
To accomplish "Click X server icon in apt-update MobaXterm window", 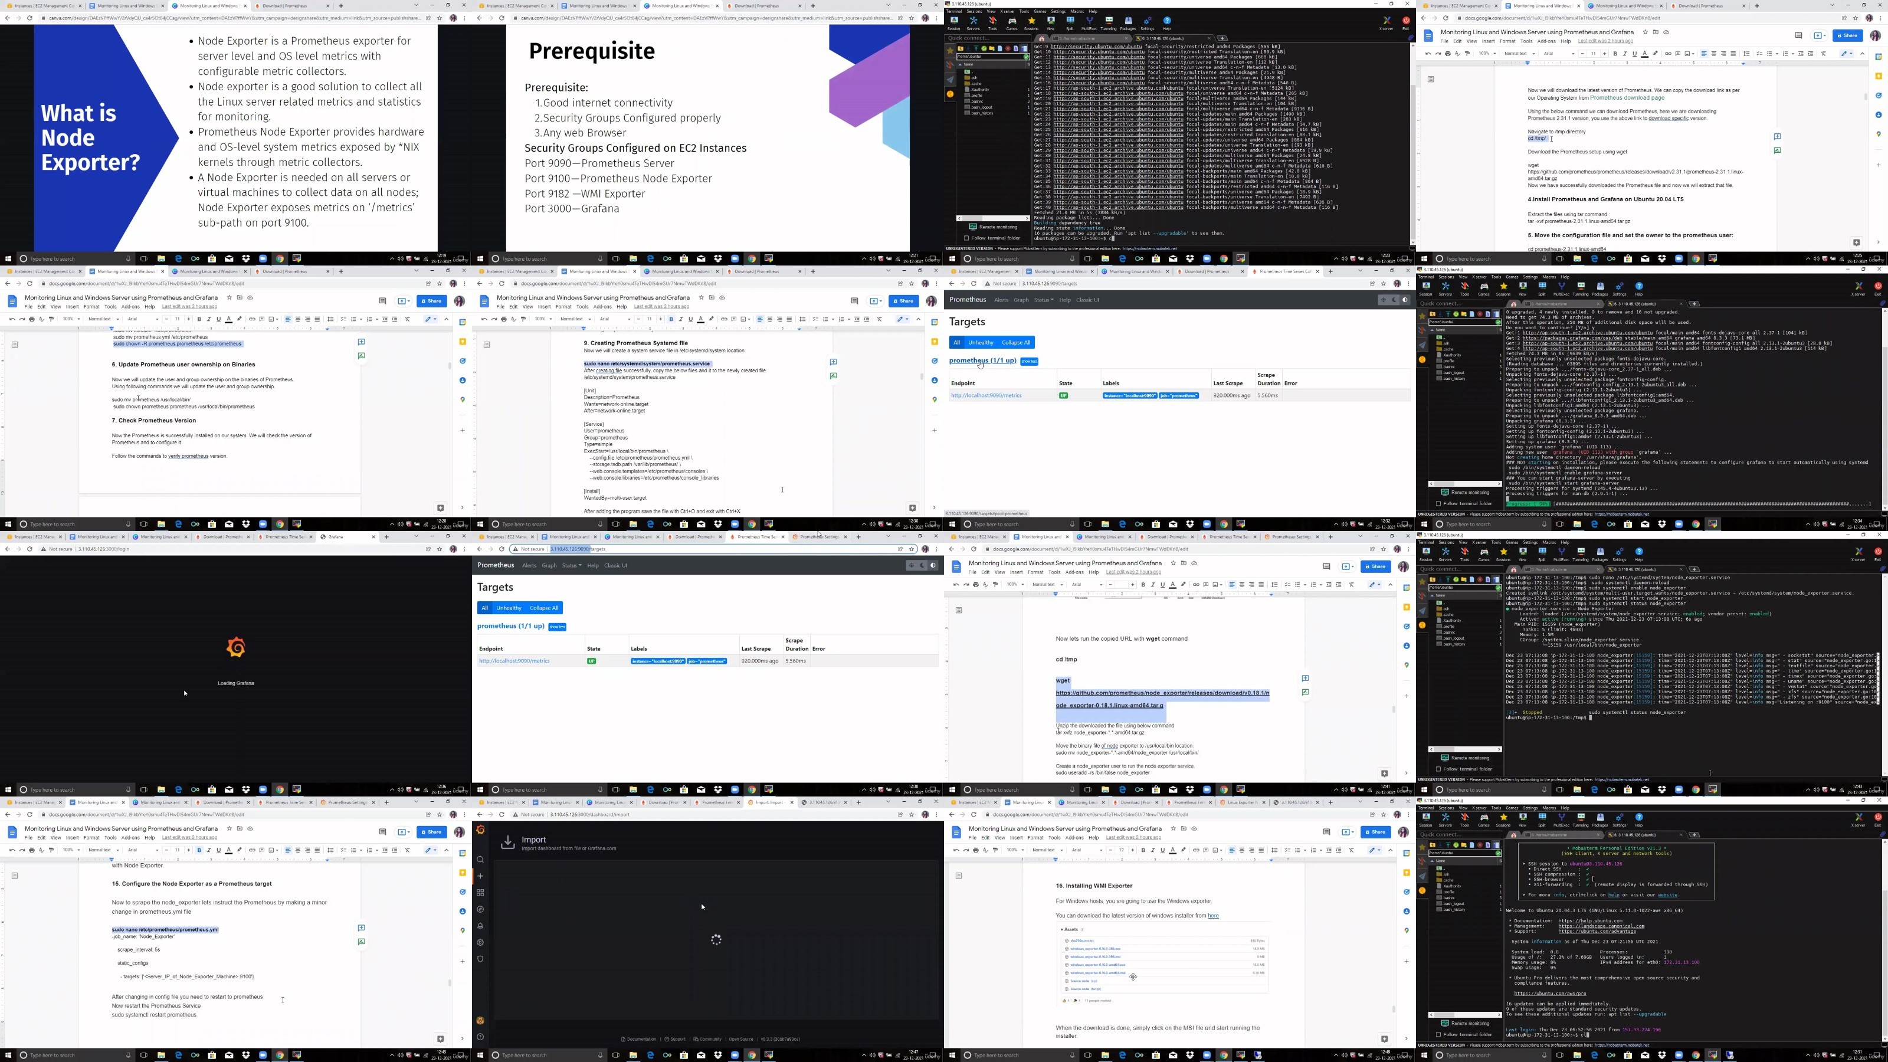I will tap(1386, 22).
